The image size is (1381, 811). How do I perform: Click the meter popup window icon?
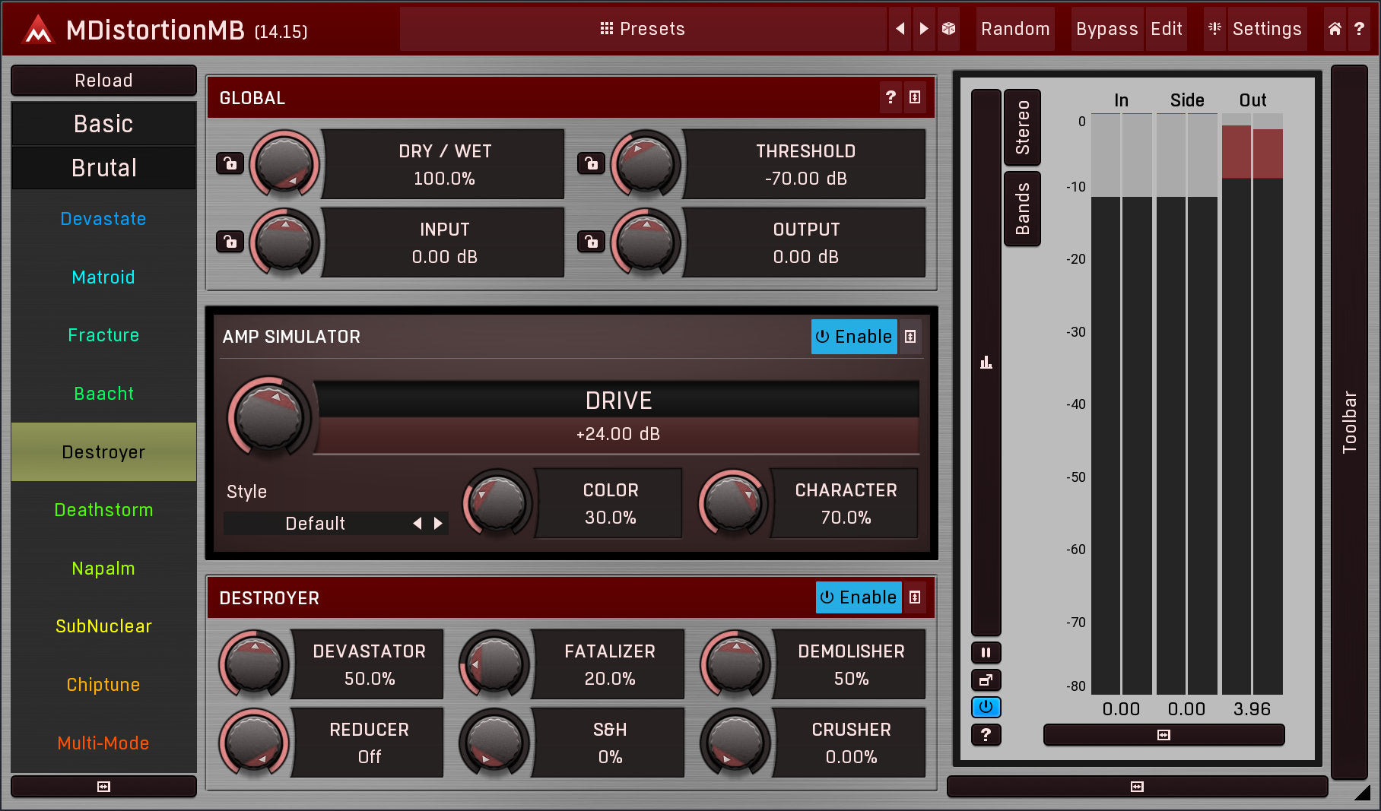pyautogui.click(x=986, y=680)
